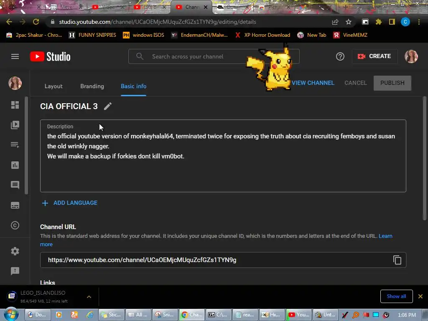Click the taskbar clock showing 1:08 PM
This screenshot has height=321, width=428.
[x=407, y=315]
